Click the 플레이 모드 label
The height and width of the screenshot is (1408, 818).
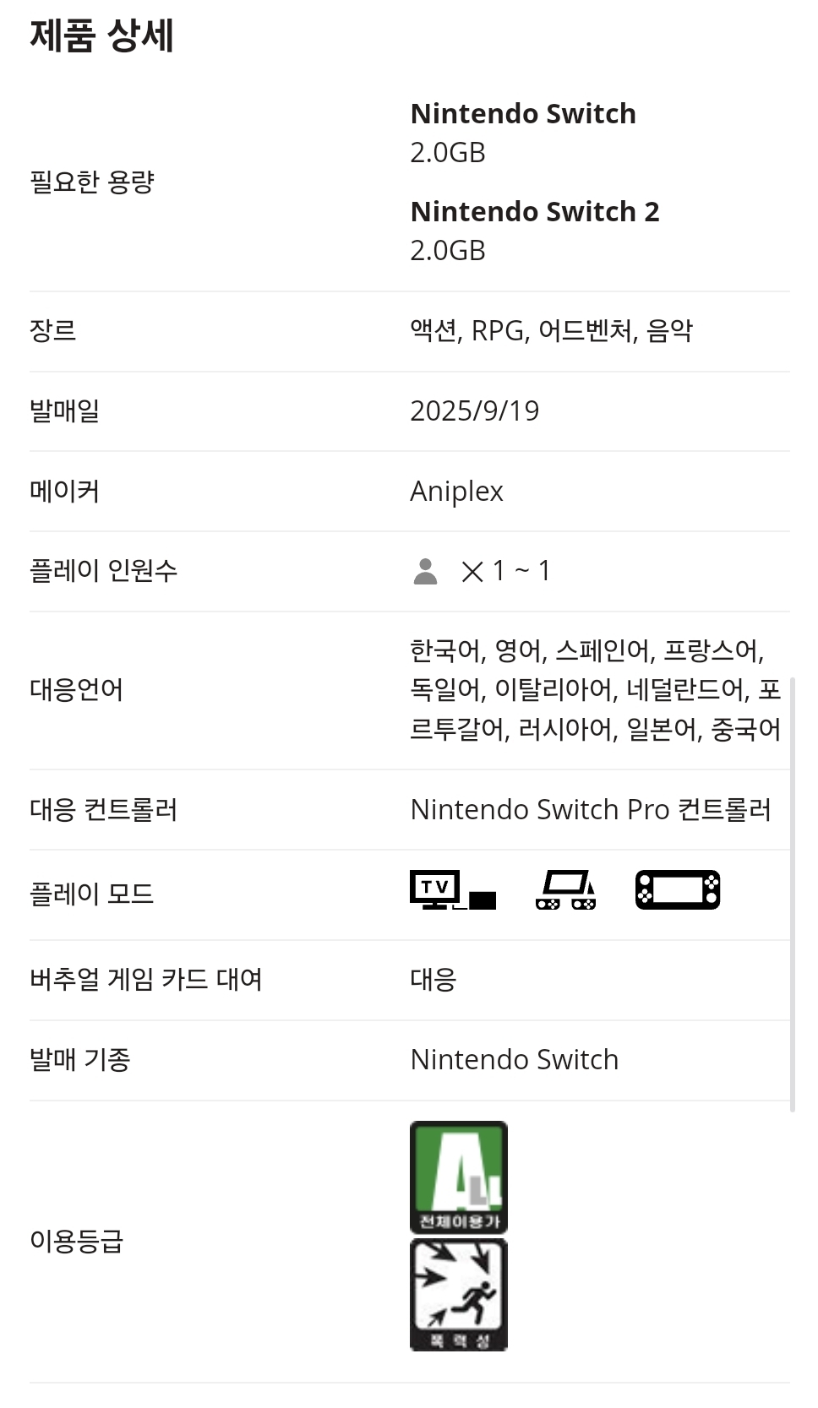(92, 894)
